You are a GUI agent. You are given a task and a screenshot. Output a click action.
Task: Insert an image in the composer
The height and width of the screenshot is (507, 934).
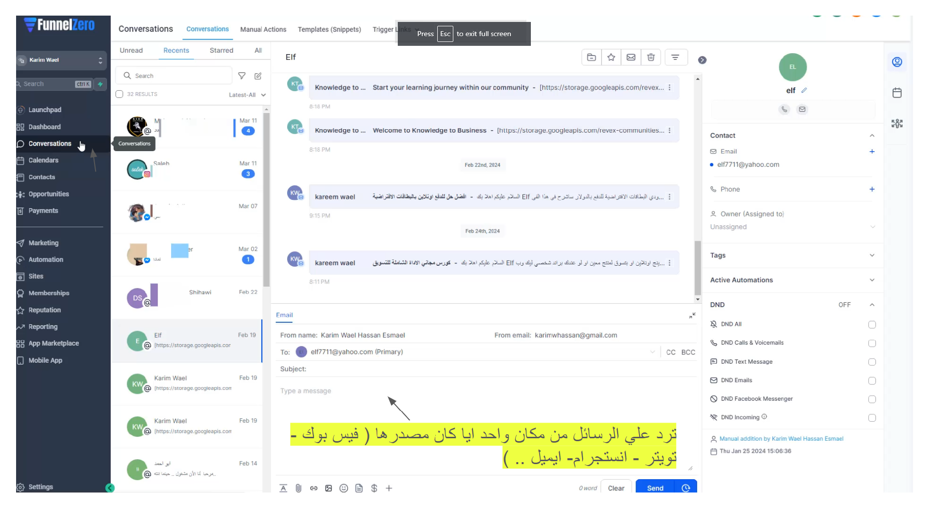click(x=329, y=488)
